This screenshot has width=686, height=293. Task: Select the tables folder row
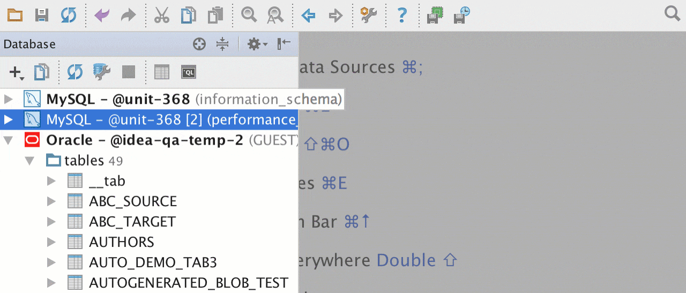point(149,161)
